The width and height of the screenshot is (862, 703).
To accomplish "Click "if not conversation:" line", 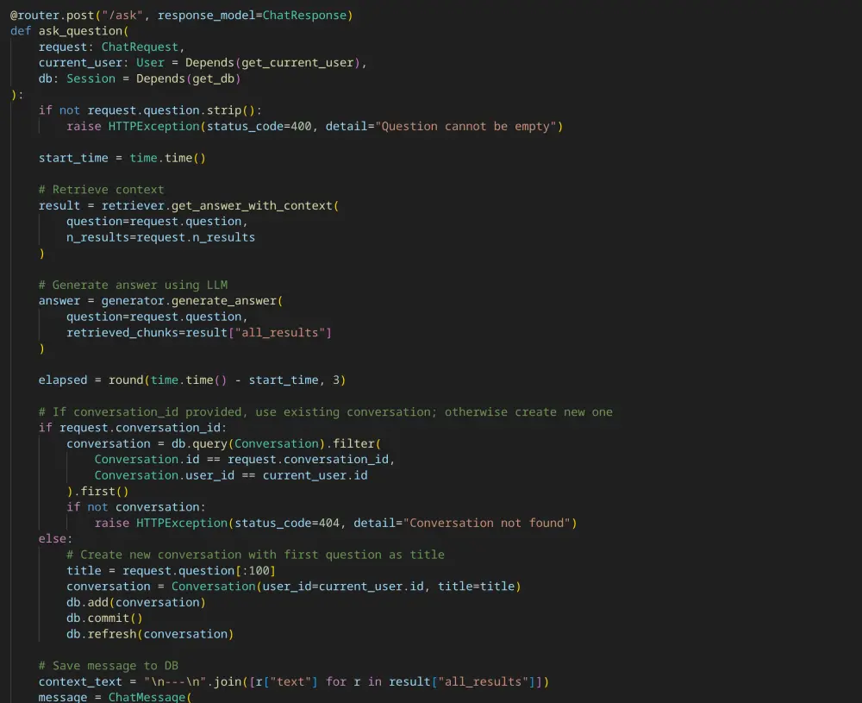I will coord(136,507).
